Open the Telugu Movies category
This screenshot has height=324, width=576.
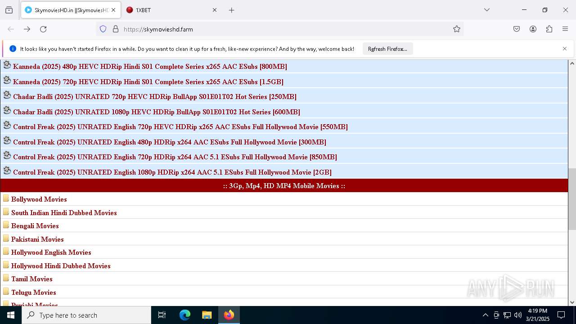pyautogui.click(x=34, y=292)
